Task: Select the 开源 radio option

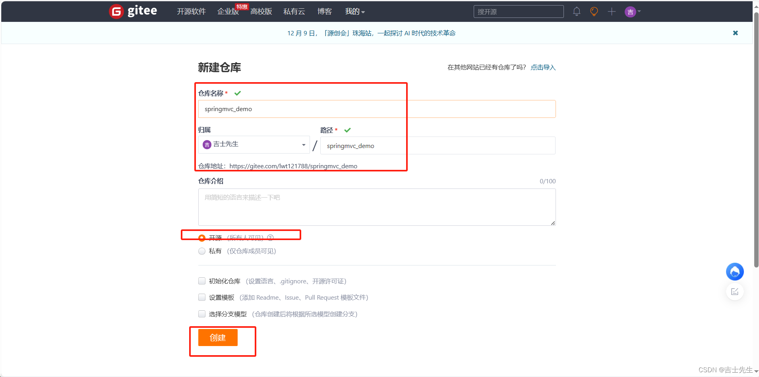Action: click(202, 238)
